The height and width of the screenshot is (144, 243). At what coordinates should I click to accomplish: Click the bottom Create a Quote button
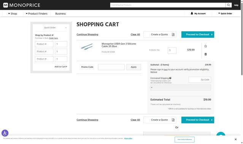(160, 120)
